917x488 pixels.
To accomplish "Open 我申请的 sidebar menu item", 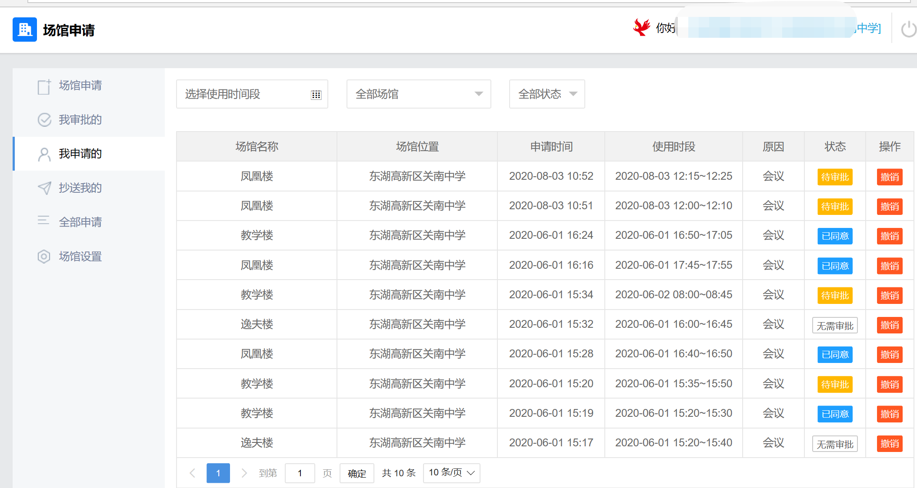I will (80, 154).
